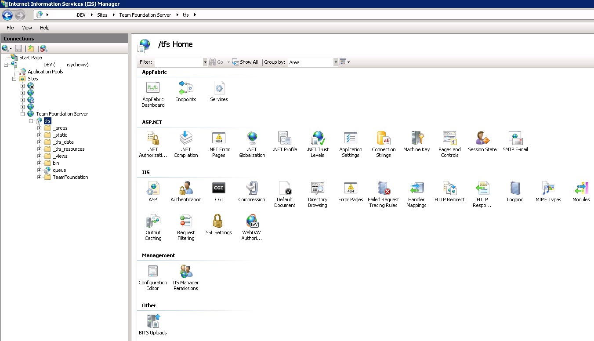This screenshot has height=341, width=594.
Task: Open the File menu
Action: (x=10, y=28)
